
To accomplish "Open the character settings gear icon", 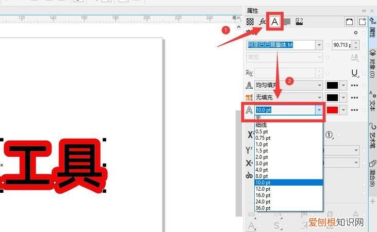I will [356, 32].
